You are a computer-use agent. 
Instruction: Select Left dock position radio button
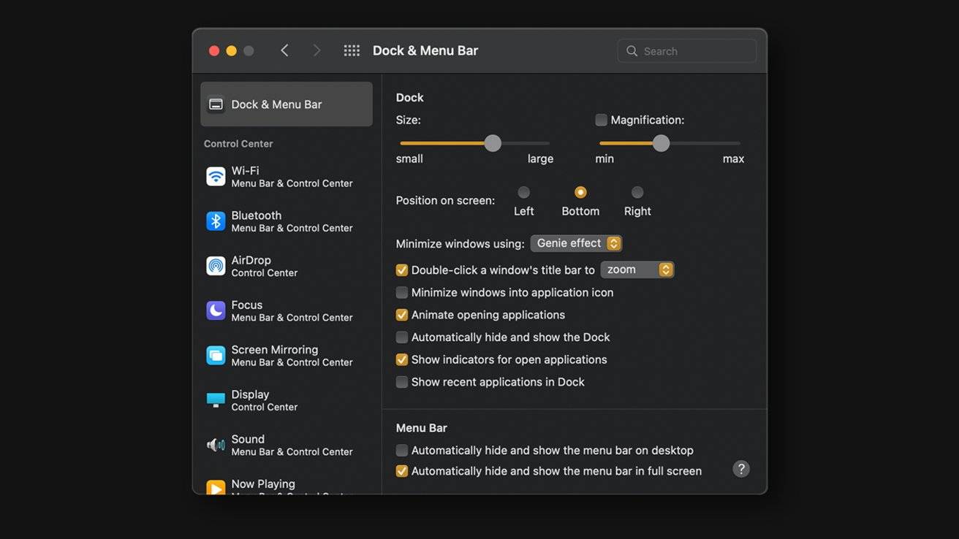pyautogui.click(x=523, y=193)
